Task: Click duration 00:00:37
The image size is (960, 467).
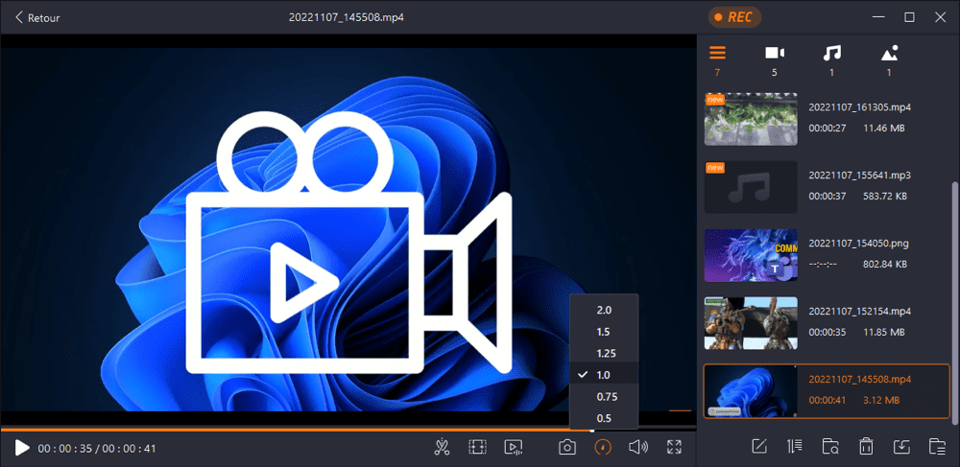Action: coord(827,197)
